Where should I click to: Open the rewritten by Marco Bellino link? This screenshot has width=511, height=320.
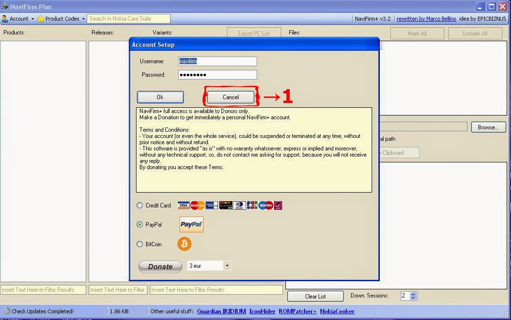(x=426, y=19)
